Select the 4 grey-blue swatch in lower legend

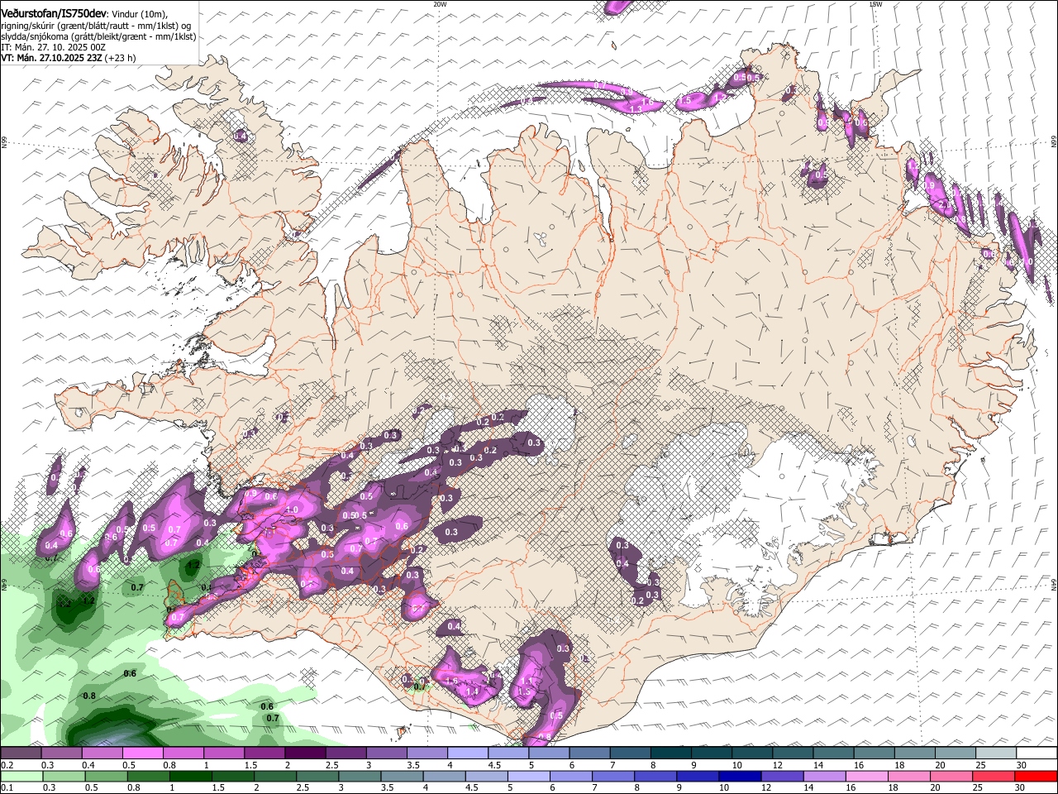(x=444, y=777)
